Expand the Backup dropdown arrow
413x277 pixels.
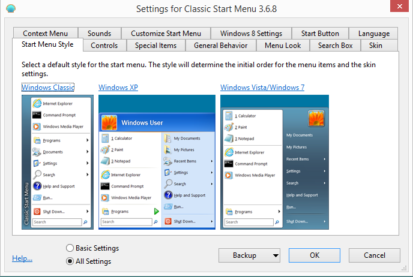point(276,255)
